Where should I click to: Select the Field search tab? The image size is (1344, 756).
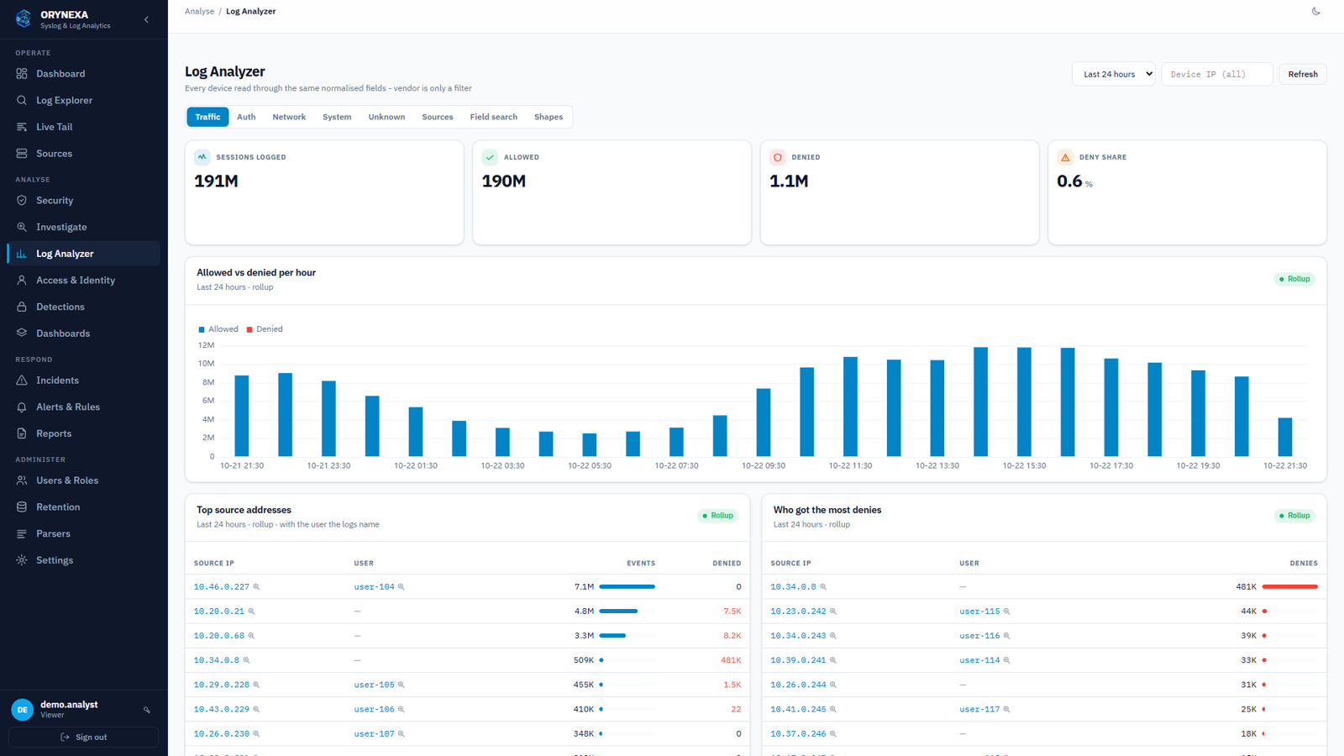point(493,117)
